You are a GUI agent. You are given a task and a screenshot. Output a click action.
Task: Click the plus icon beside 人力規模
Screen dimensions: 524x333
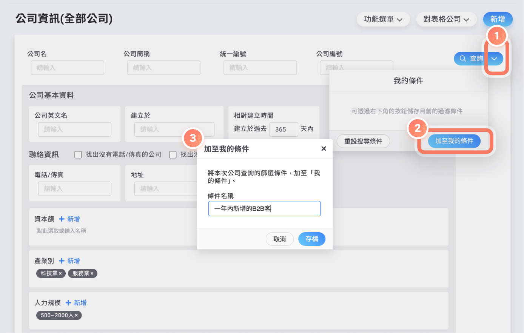point(69,303)
